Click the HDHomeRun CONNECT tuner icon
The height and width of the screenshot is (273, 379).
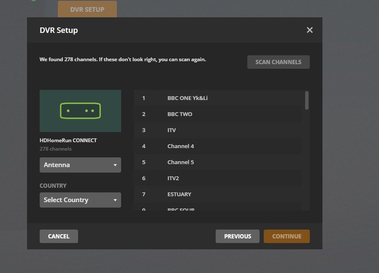pyautogui.click(x=80, y=111)
